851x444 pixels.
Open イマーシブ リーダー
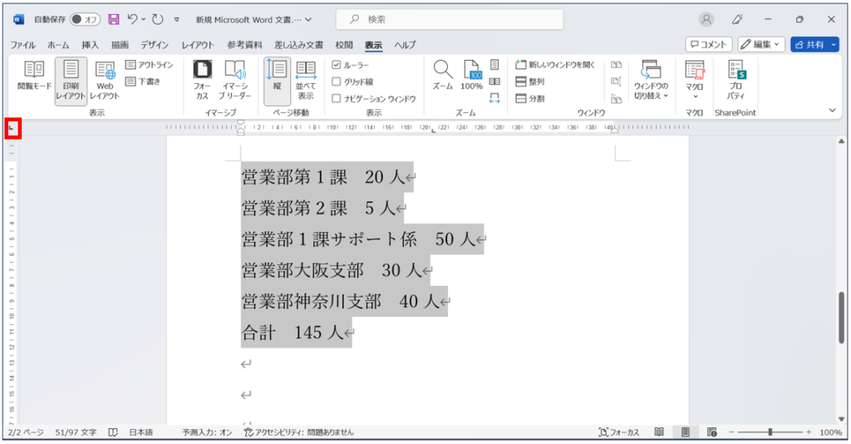tap(234, 81)
